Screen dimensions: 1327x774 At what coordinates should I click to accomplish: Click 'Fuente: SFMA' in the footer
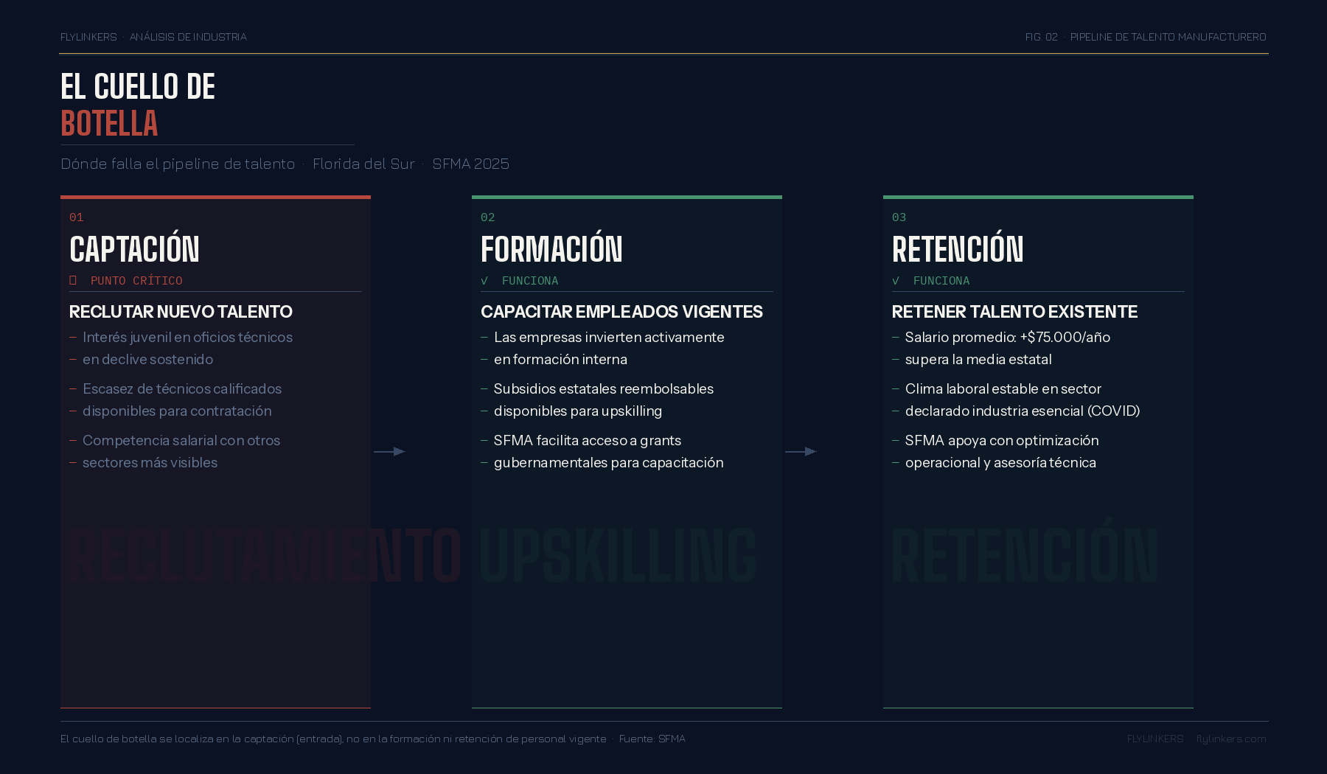click(x=652, y=739)
